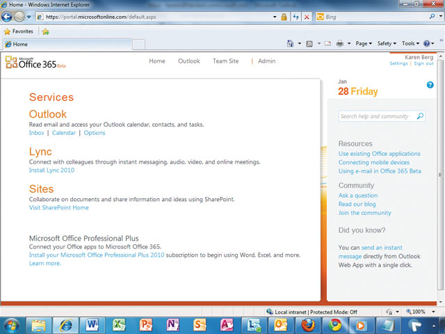
Task: Open Team Site in the top navigation
Action: pyautogui.click(x=225, y=61)
